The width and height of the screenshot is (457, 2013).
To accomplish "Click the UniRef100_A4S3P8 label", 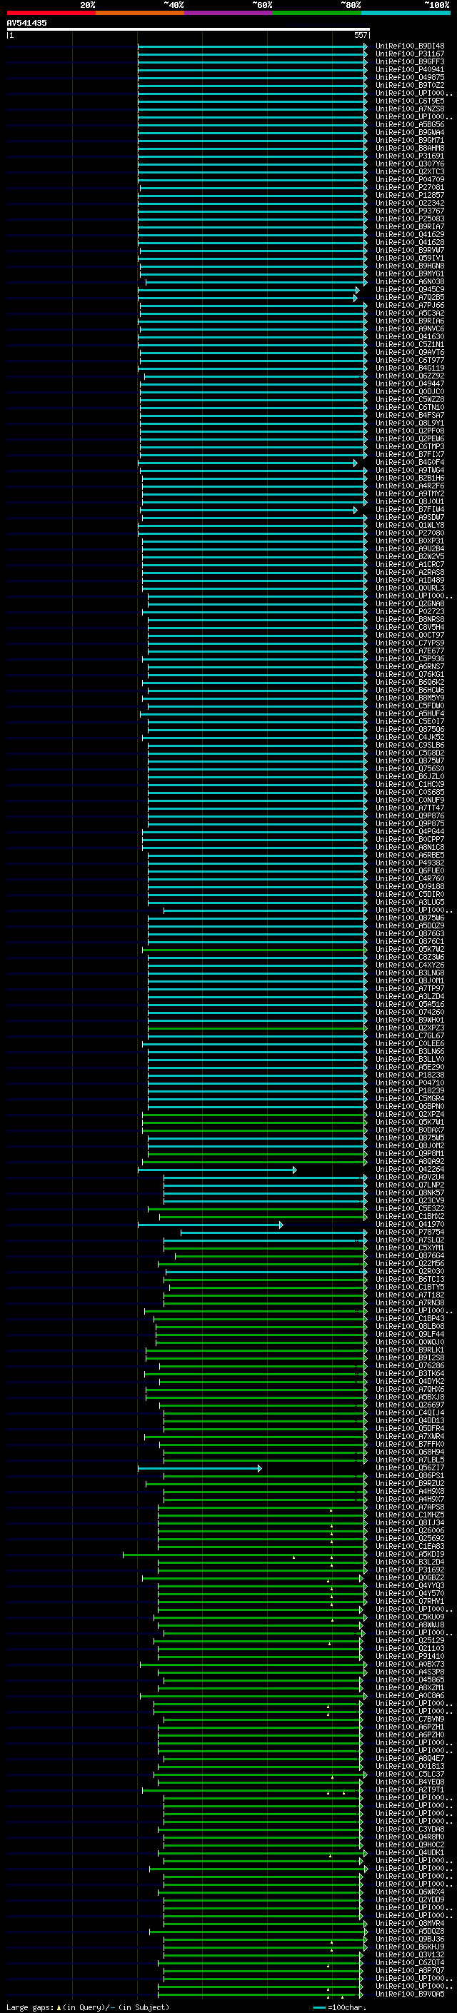I will pyautogui.click(x=410, y=1672).
